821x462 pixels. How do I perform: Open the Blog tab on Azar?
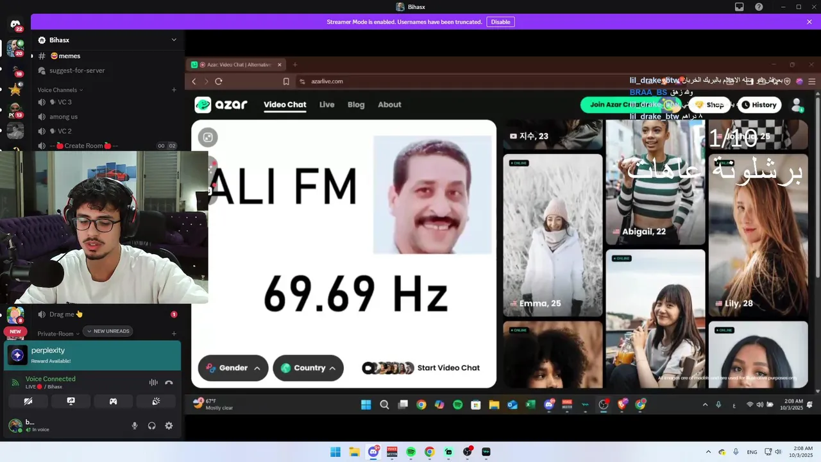pos(356,105)
